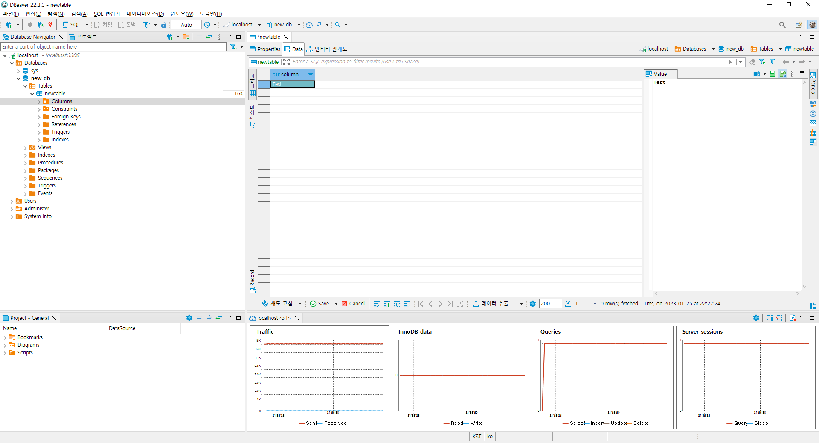Click the new database connection plug icon
The width and height of the screenshot is (819, 443).
[9, 25]
